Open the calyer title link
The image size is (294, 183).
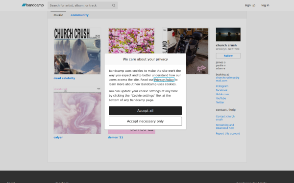(58, 137)
